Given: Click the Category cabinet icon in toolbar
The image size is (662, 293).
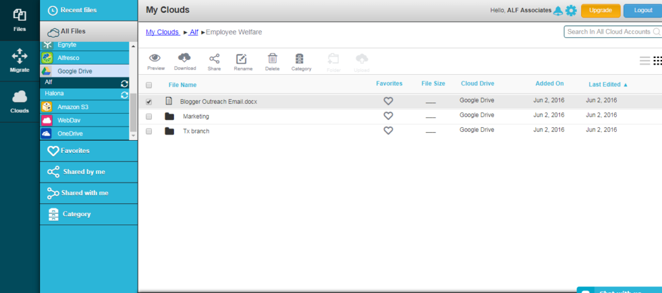Looking at the screenshot, I should [299, 59].
